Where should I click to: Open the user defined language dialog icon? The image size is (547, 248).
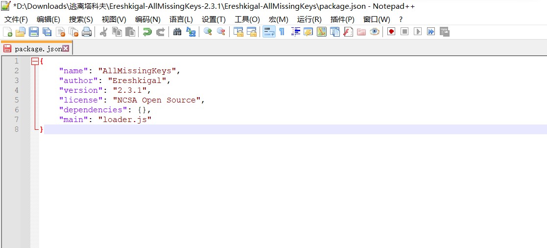309,32
